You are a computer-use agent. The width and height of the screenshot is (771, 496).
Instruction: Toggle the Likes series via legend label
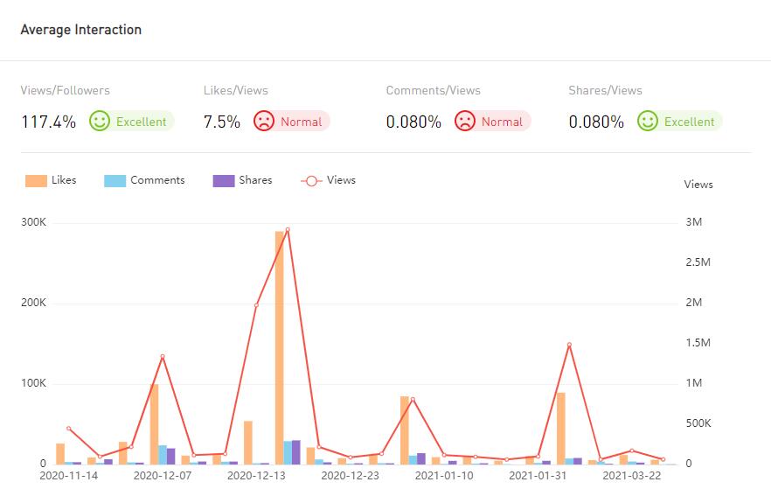(x=64, y=180)
